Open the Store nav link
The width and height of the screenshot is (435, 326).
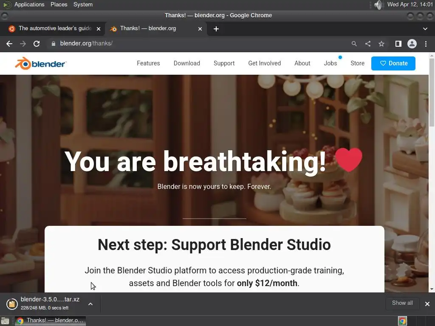(x=357, y=63)
